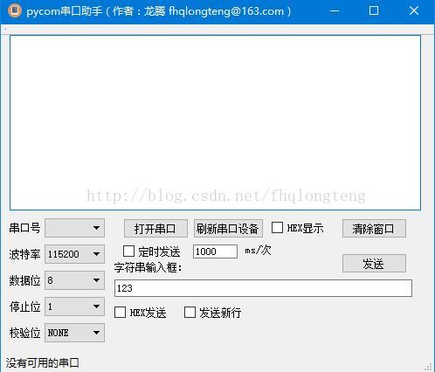Click the string input field containing 123
The height and width of the screenshot is (372, 435).
coord(263,288)
